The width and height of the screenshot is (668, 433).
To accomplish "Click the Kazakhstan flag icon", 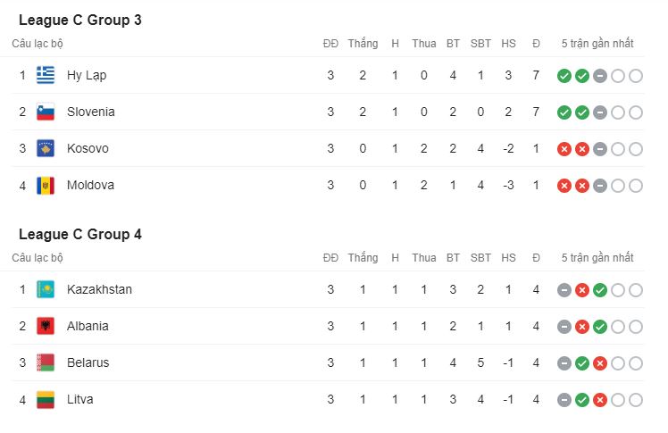I will click(x=46, y=289).
